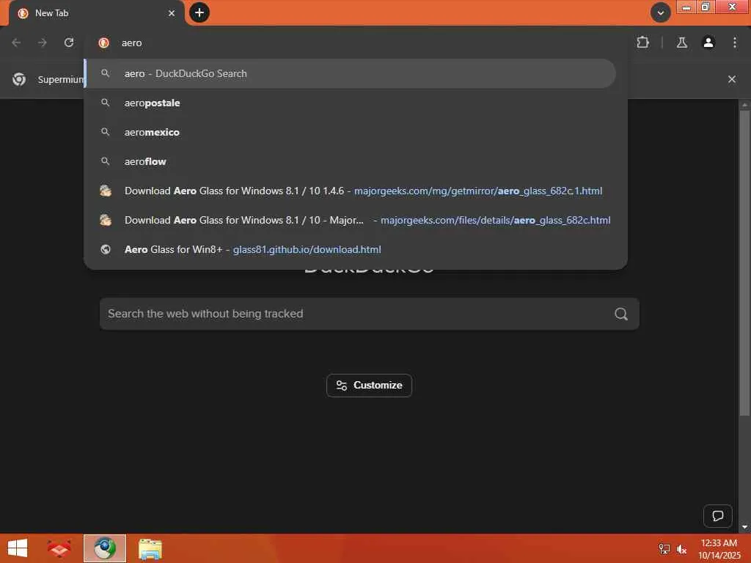Click the DuckDuckGo icon in address bar
This screenshot has height=563, width=751.
pyautogui.click(x=103, y=43)
